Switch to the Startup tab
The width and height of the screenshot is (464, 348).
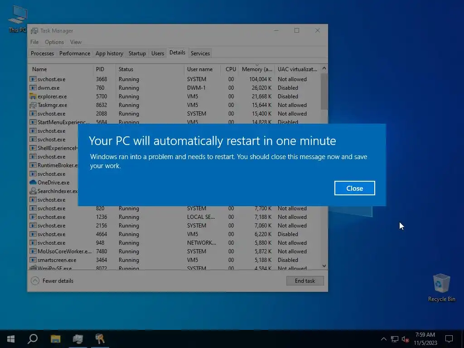(137, 53)
